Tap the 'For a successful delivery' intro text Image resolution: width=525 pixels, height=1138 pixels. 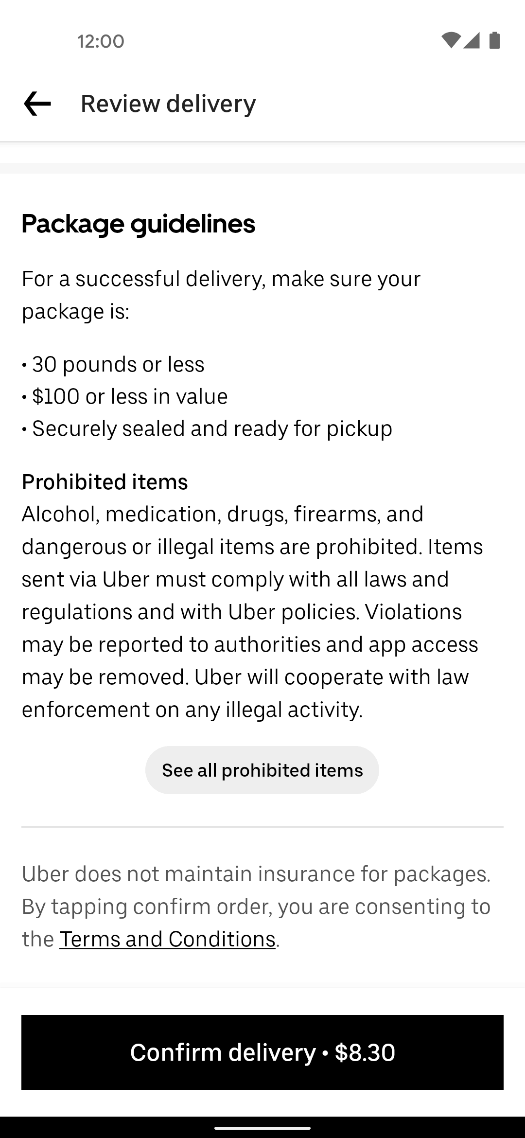[x=221, y=279]
